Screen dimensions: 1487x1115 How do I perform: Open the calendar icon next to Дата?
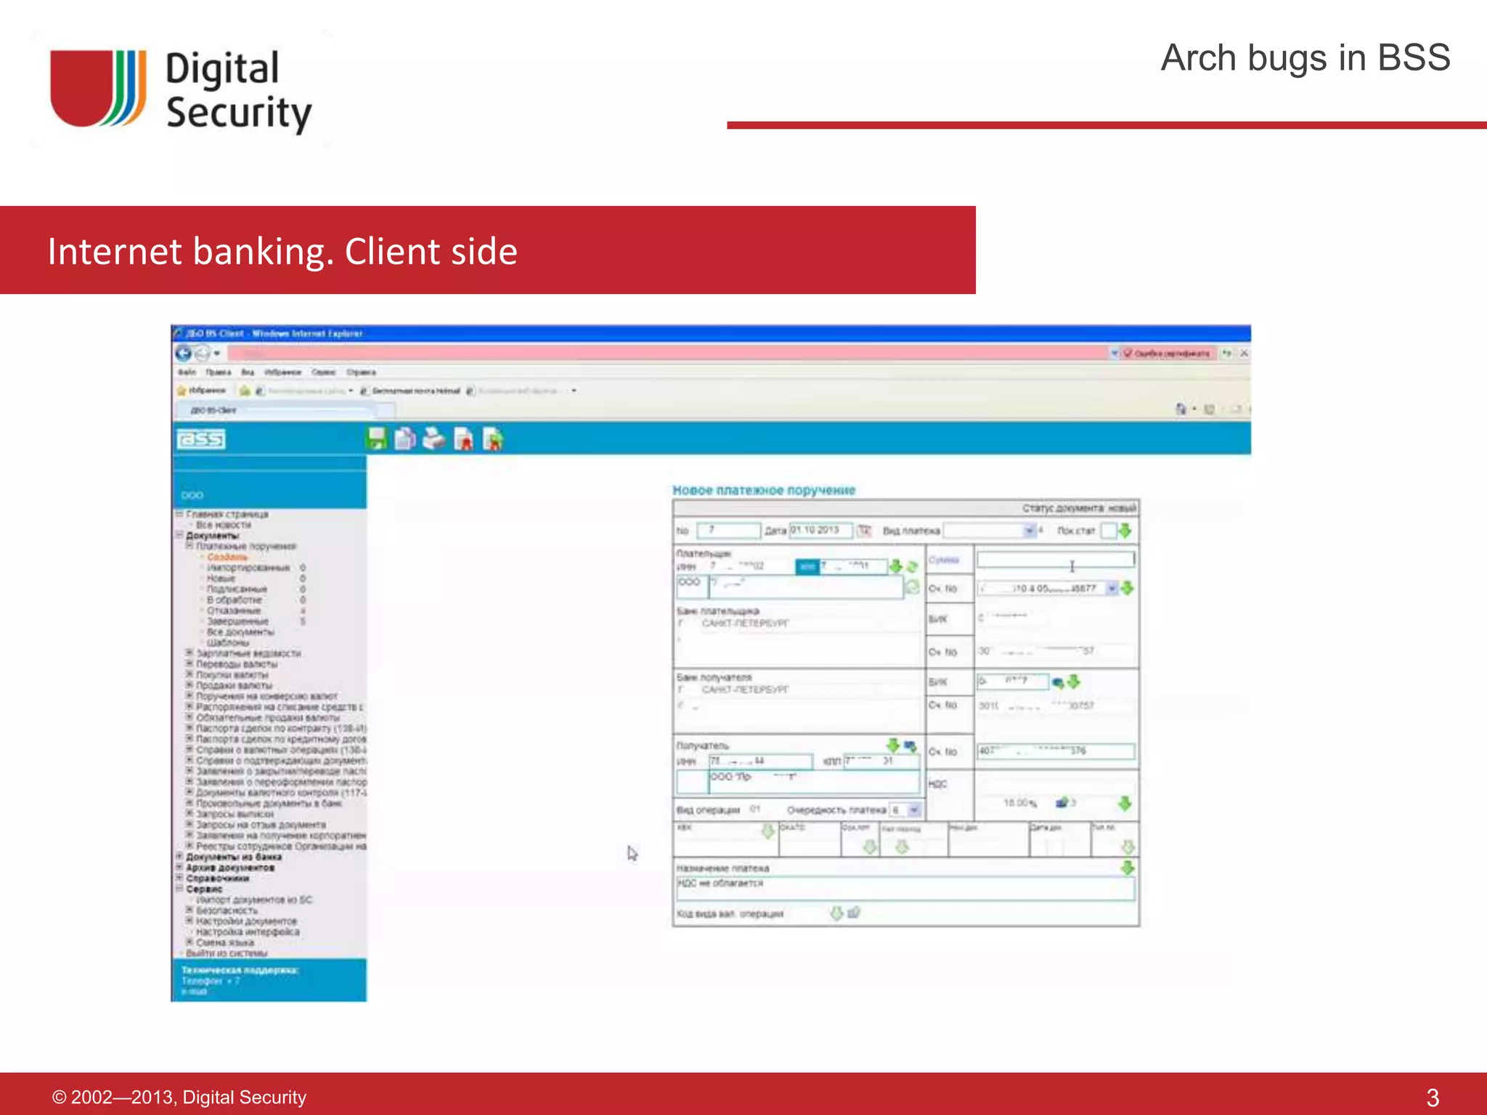pos(863,531)
